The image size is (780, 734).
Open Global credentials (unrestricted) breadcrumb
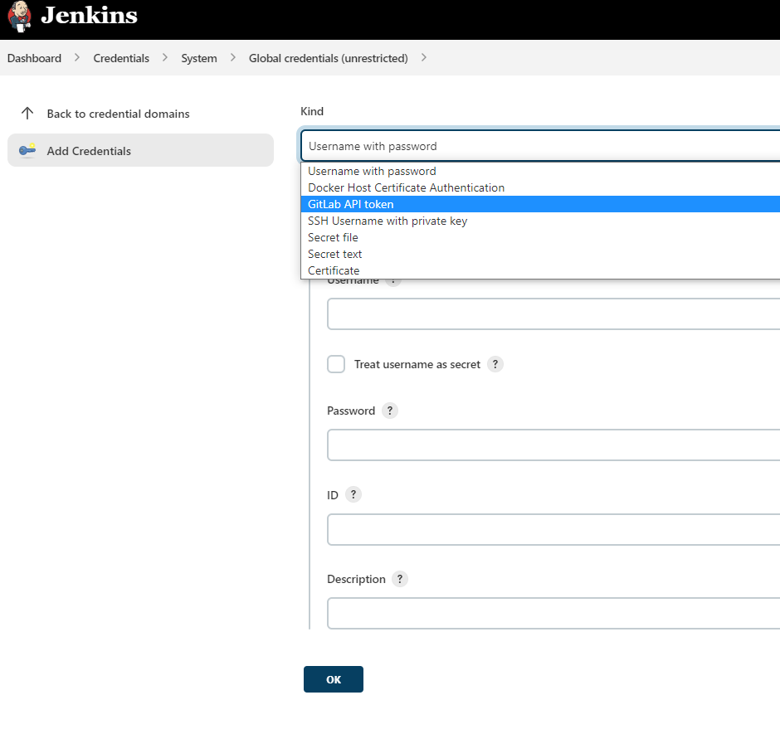click(329, 58)
